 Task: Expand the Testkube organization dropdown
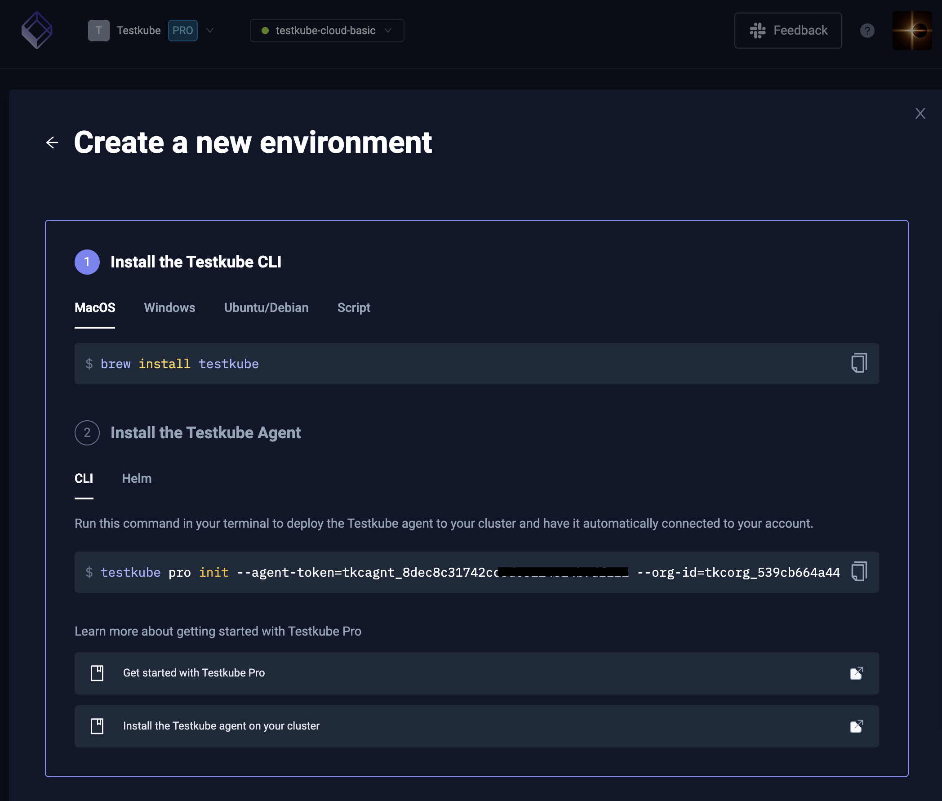(210, 30)
